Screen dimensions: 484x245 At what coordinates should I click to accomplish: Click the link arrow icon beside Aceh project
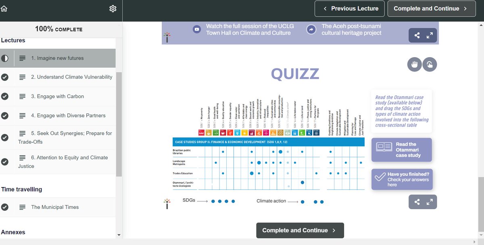coord(311,29)
